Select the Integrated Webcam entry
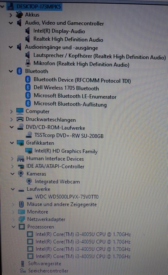The height and width of the screenshot is (275, 168). (x=57, y=182)
